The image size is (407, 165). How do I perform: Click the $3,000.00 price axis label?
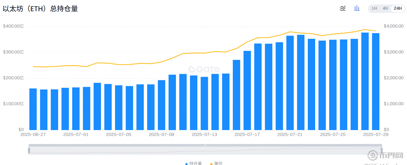click(393, 52)
